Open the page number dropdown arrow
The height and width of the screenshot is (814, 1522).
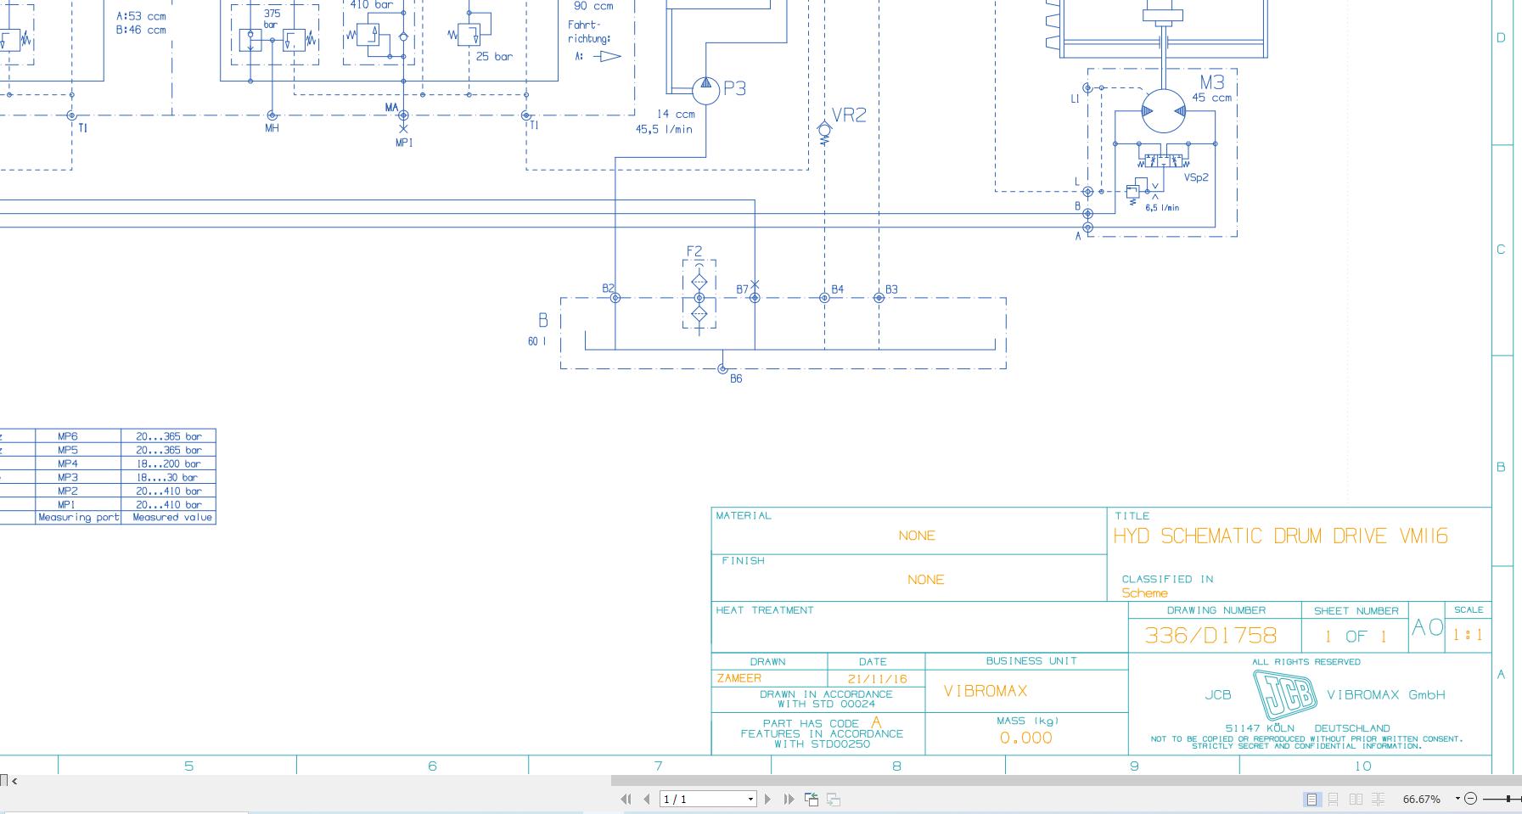750,799
